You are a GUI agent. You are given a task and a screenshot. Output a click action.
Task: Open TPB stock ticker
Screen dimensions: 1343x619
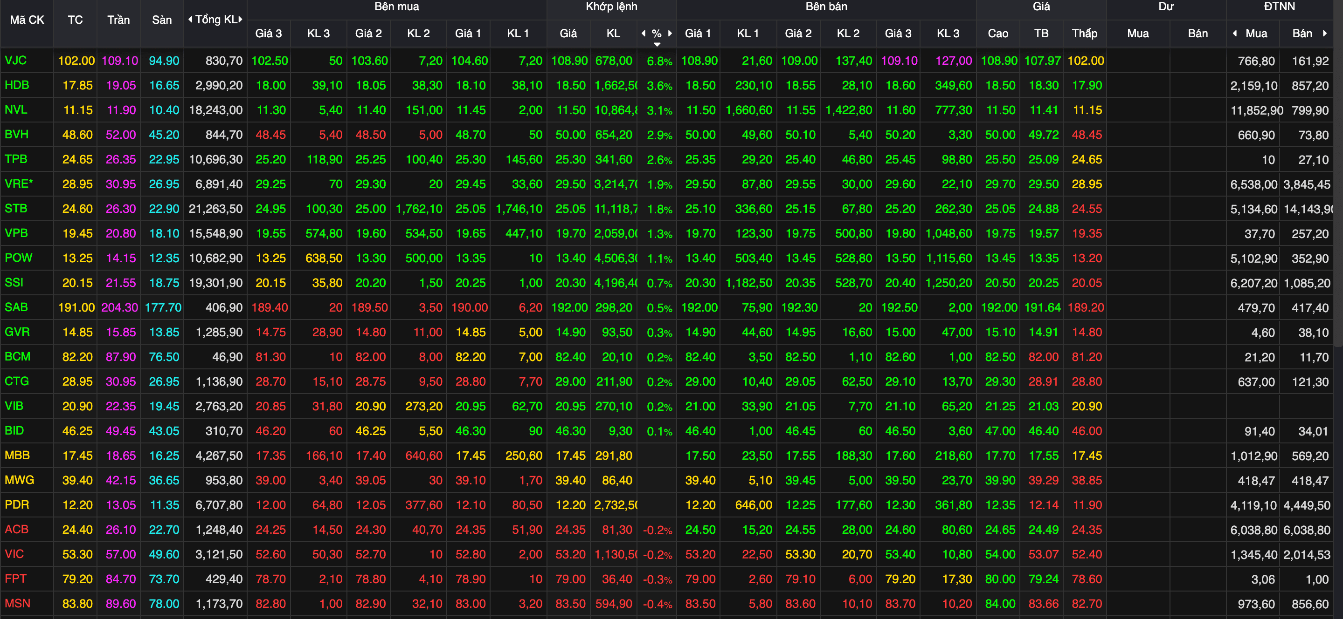(16, 159)
